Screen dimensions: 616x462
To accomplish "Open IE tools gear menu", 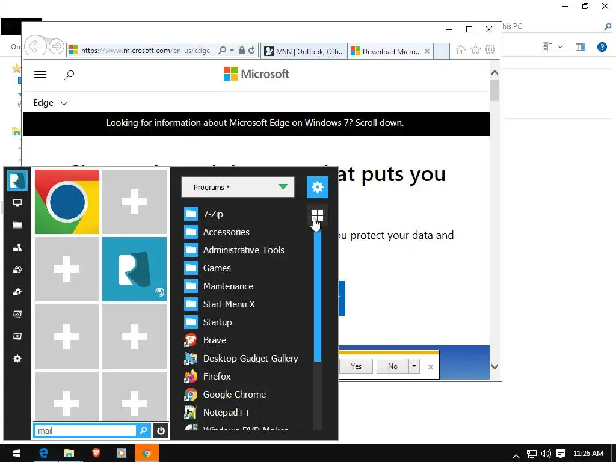I will 490,49.
